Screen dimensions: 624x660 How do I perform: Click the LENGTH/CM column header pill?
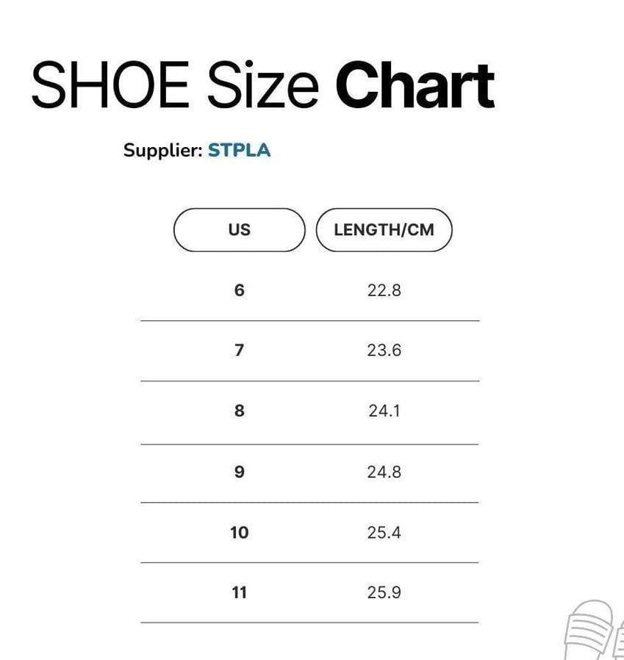pyautogui.click(x=384, y=230)
